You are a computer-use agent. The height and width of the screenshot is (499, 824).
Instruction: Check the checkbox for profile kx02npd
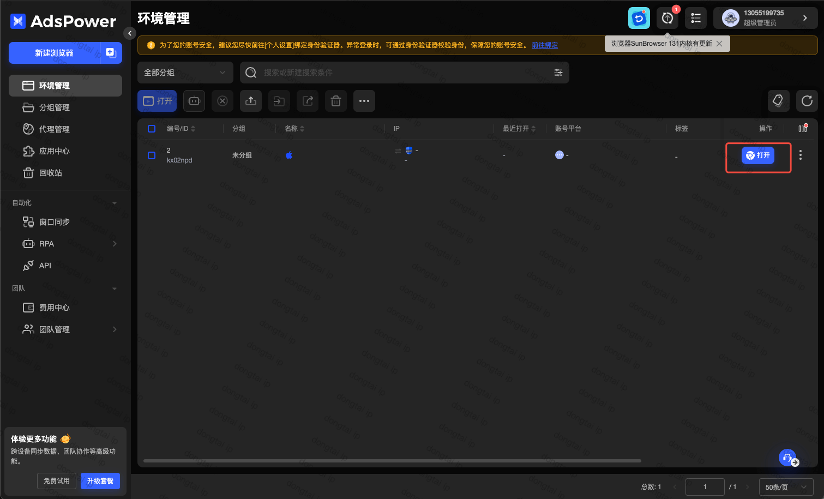click(x=152, y=155)
